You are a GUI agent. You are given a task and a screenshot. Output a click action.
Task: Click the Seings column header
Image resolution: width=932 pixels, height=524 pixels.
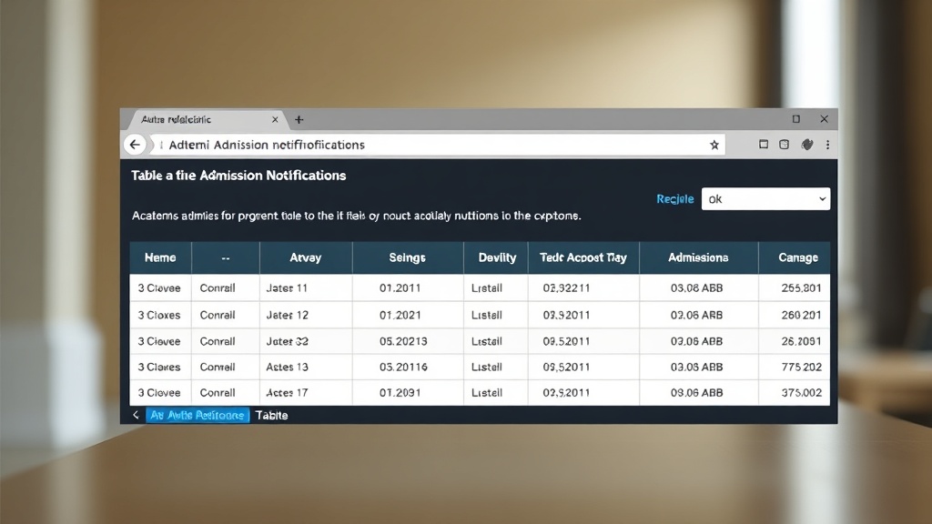tap(407, 257)
